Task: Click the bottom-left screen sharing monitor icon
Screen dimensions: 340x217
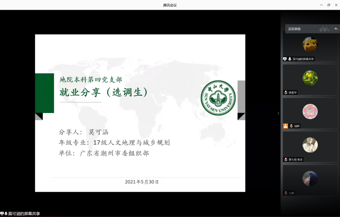Action: click(2, 213)
